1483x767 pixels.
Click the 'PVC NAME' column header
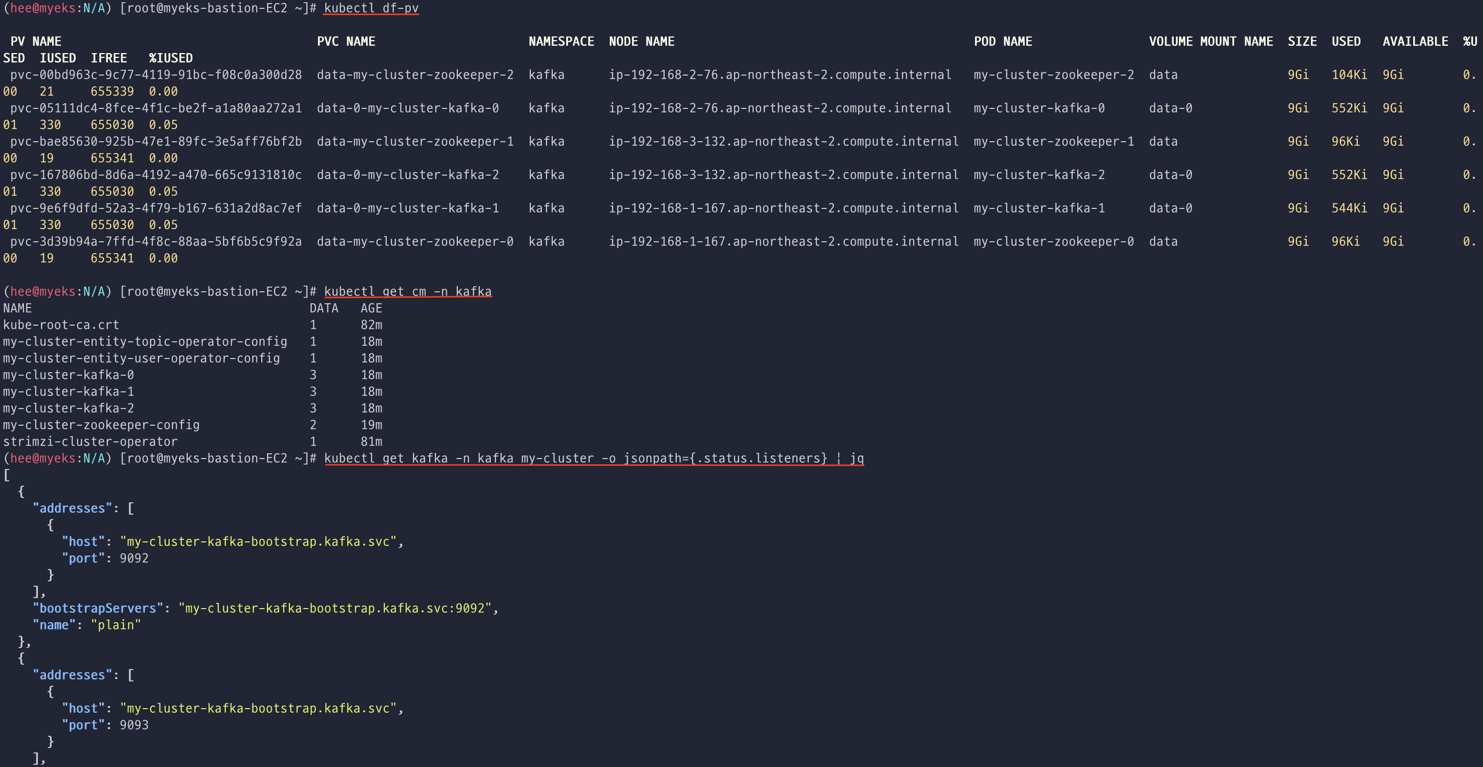346,42
